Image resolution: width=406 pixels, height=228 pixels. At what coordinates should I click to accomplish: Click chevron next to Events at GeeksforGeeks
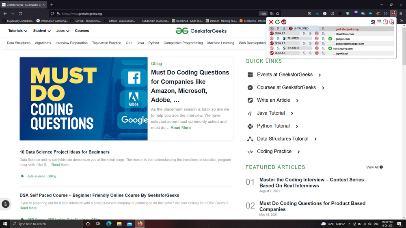pos(320,75)
